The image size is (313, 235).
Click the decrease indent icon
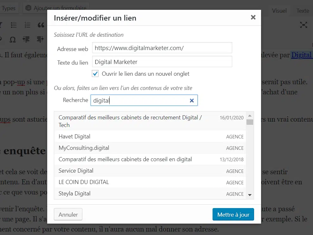(x=26, y=40)
